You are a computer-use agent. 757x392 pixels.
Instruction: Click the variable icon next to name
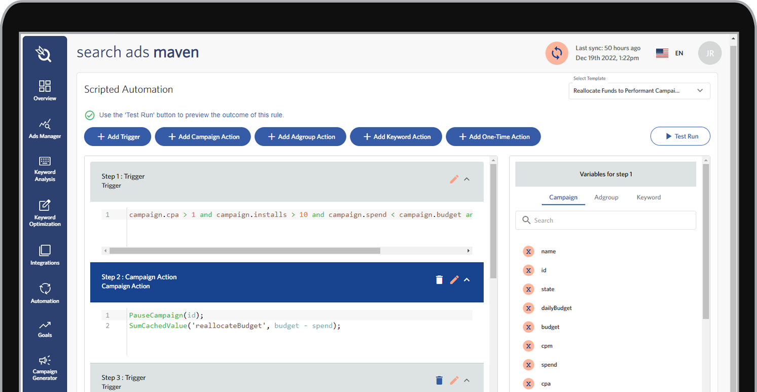(528, 252)
